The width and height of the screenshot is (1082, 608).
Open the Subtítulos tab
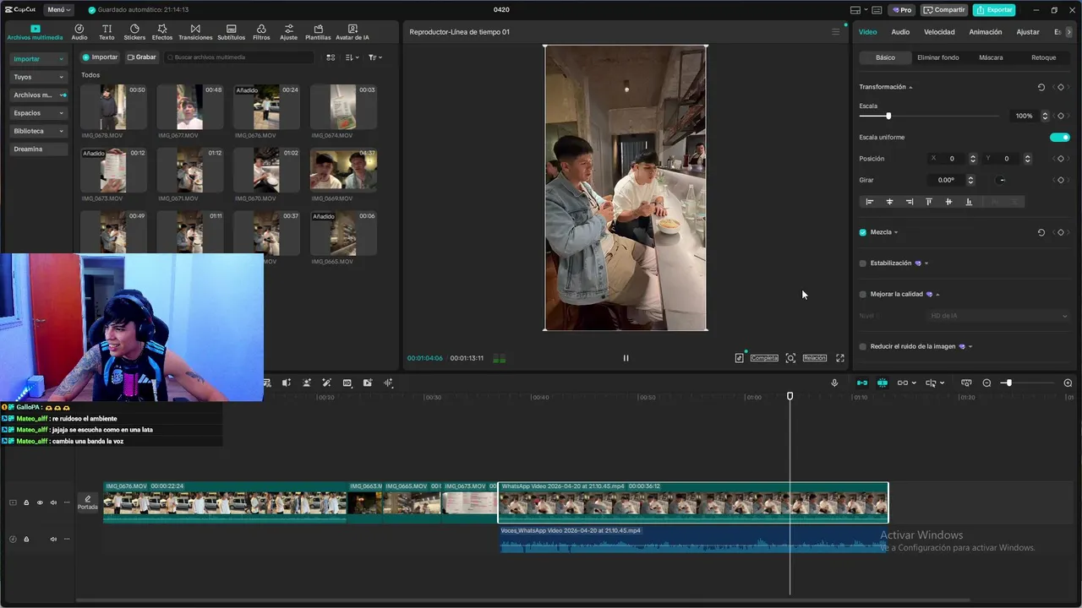point(232,32)
